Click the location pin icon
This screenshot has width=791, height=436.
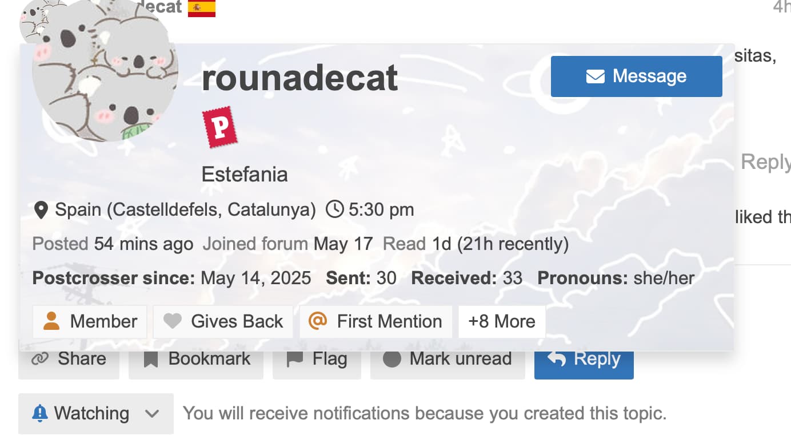point(41,210)
